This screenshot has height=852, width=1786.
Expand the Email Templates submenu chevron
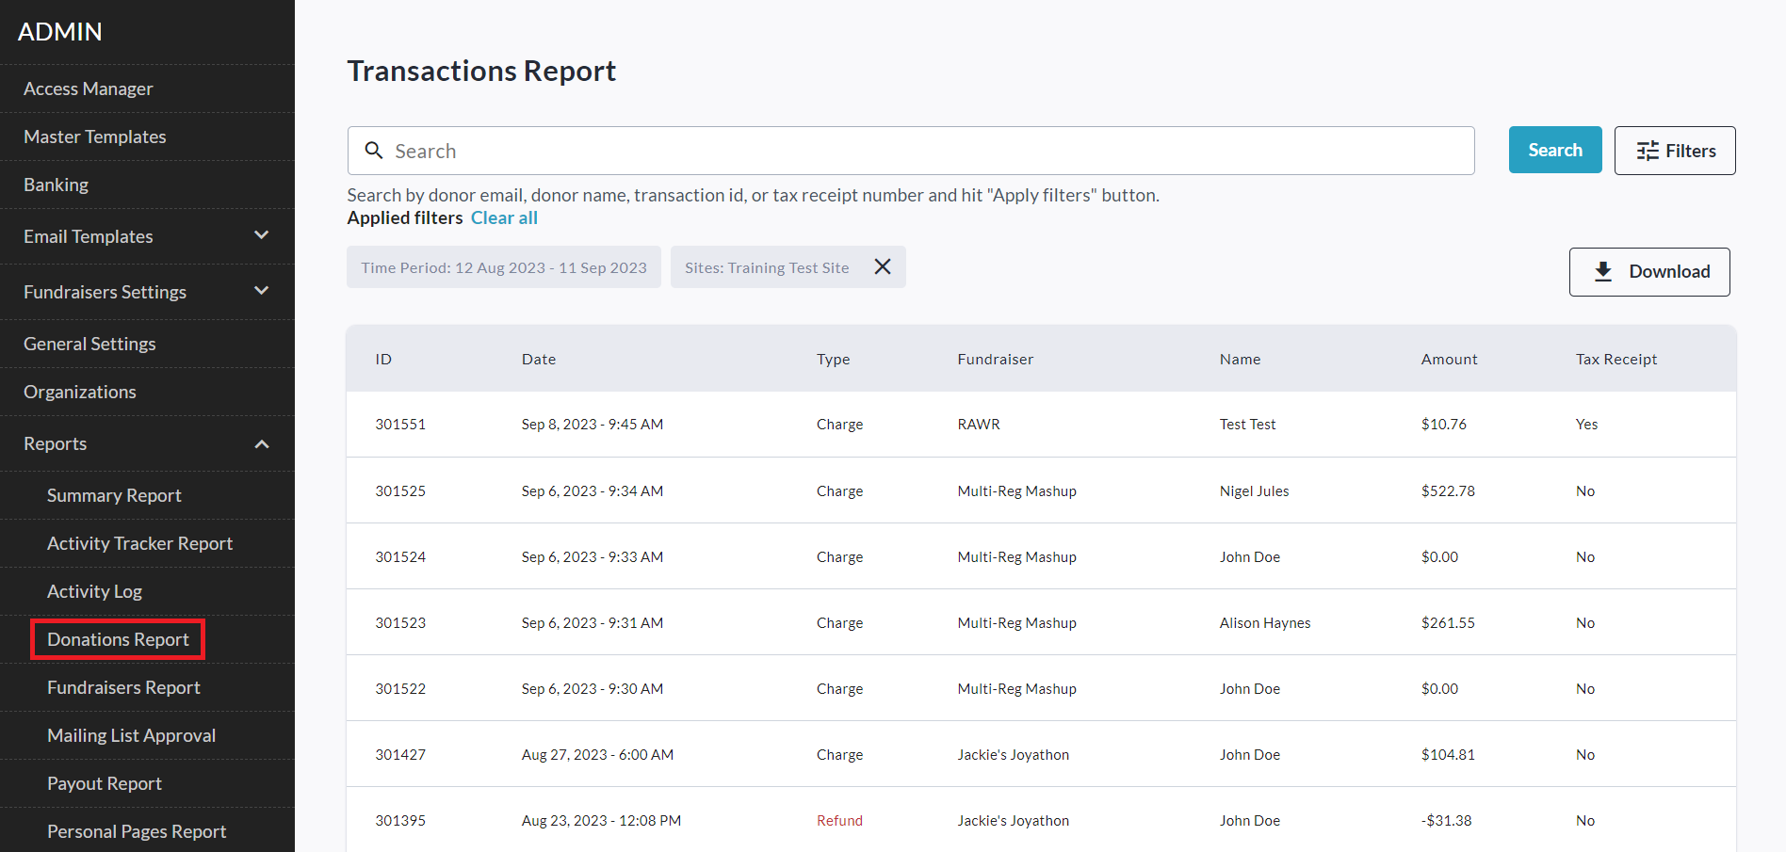tap(262, 235)
